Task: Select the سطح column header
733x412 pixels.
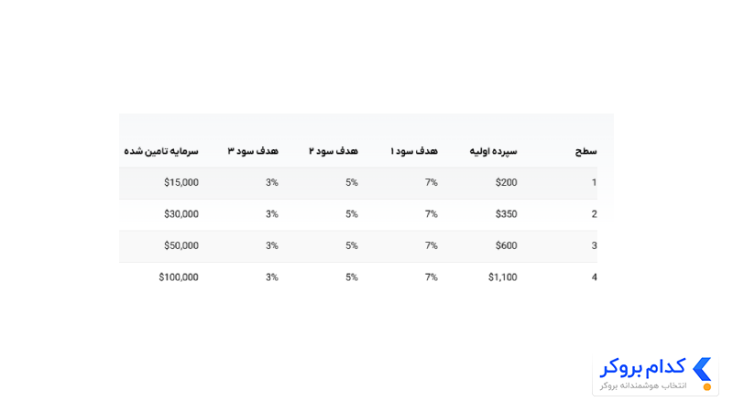Action: click(585, 151)
